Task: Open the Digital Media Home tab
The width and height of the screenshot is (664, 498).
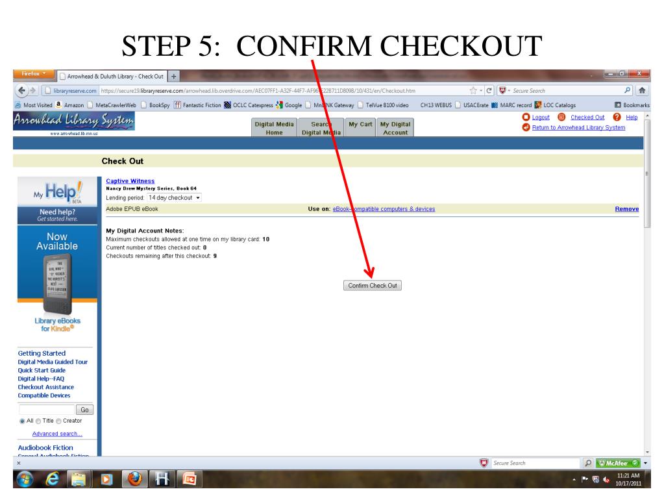Action: 274,128
